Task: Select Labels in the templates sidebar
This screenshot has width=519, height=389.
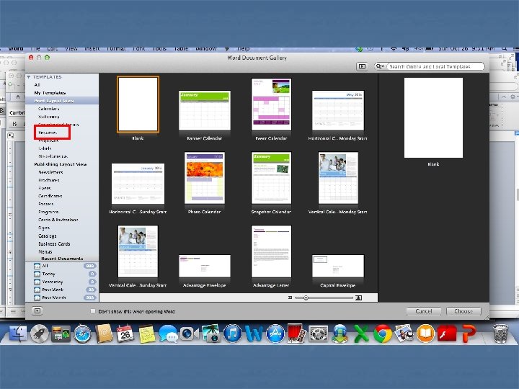Action: click(x=45, y=148)
